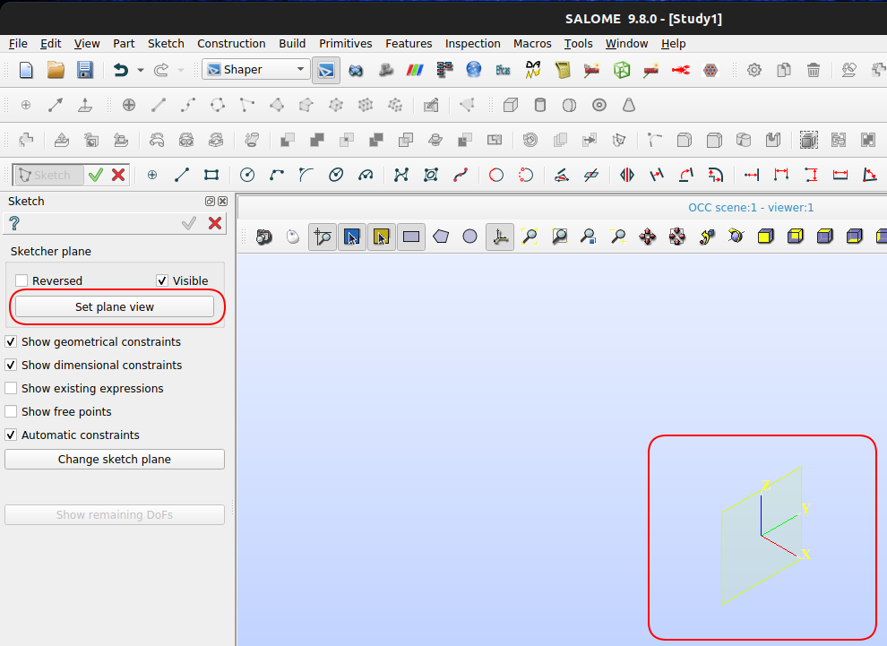Open the undo history dropdown arrow
The height and width of the screenshot is (646, 887).
coord(141,70)
